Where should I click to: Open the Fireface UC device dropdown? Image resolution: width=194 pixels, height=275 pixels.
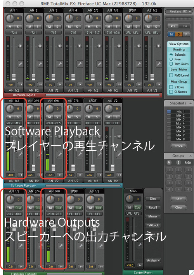178,11
